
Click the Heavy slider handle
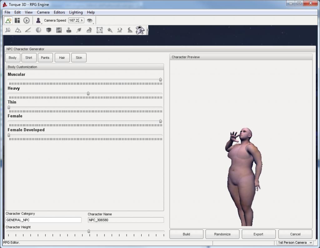pos(88,93)
